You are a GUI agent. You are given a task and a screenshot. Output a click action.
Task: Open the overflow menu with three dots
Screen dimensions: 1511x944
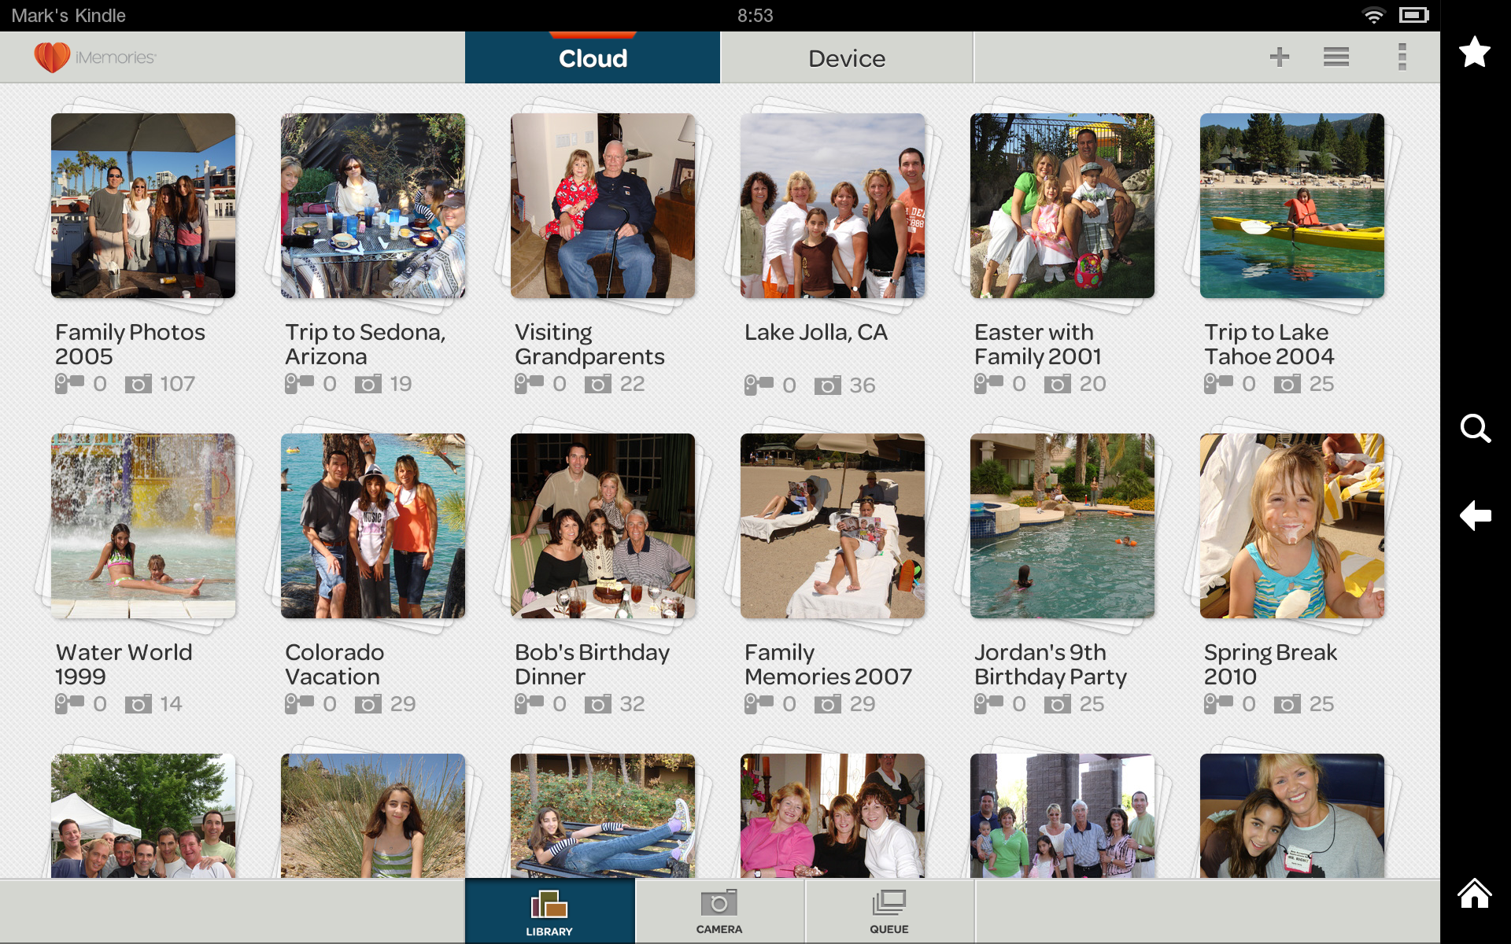coord(1402,57)
